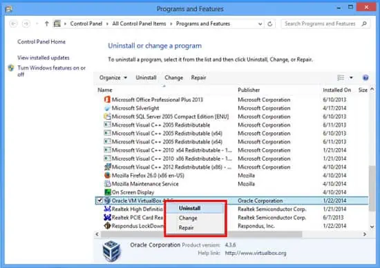Click Repair in the toolbar
Viewport: 380px width, 268px height.
click(x=198, y=78)
